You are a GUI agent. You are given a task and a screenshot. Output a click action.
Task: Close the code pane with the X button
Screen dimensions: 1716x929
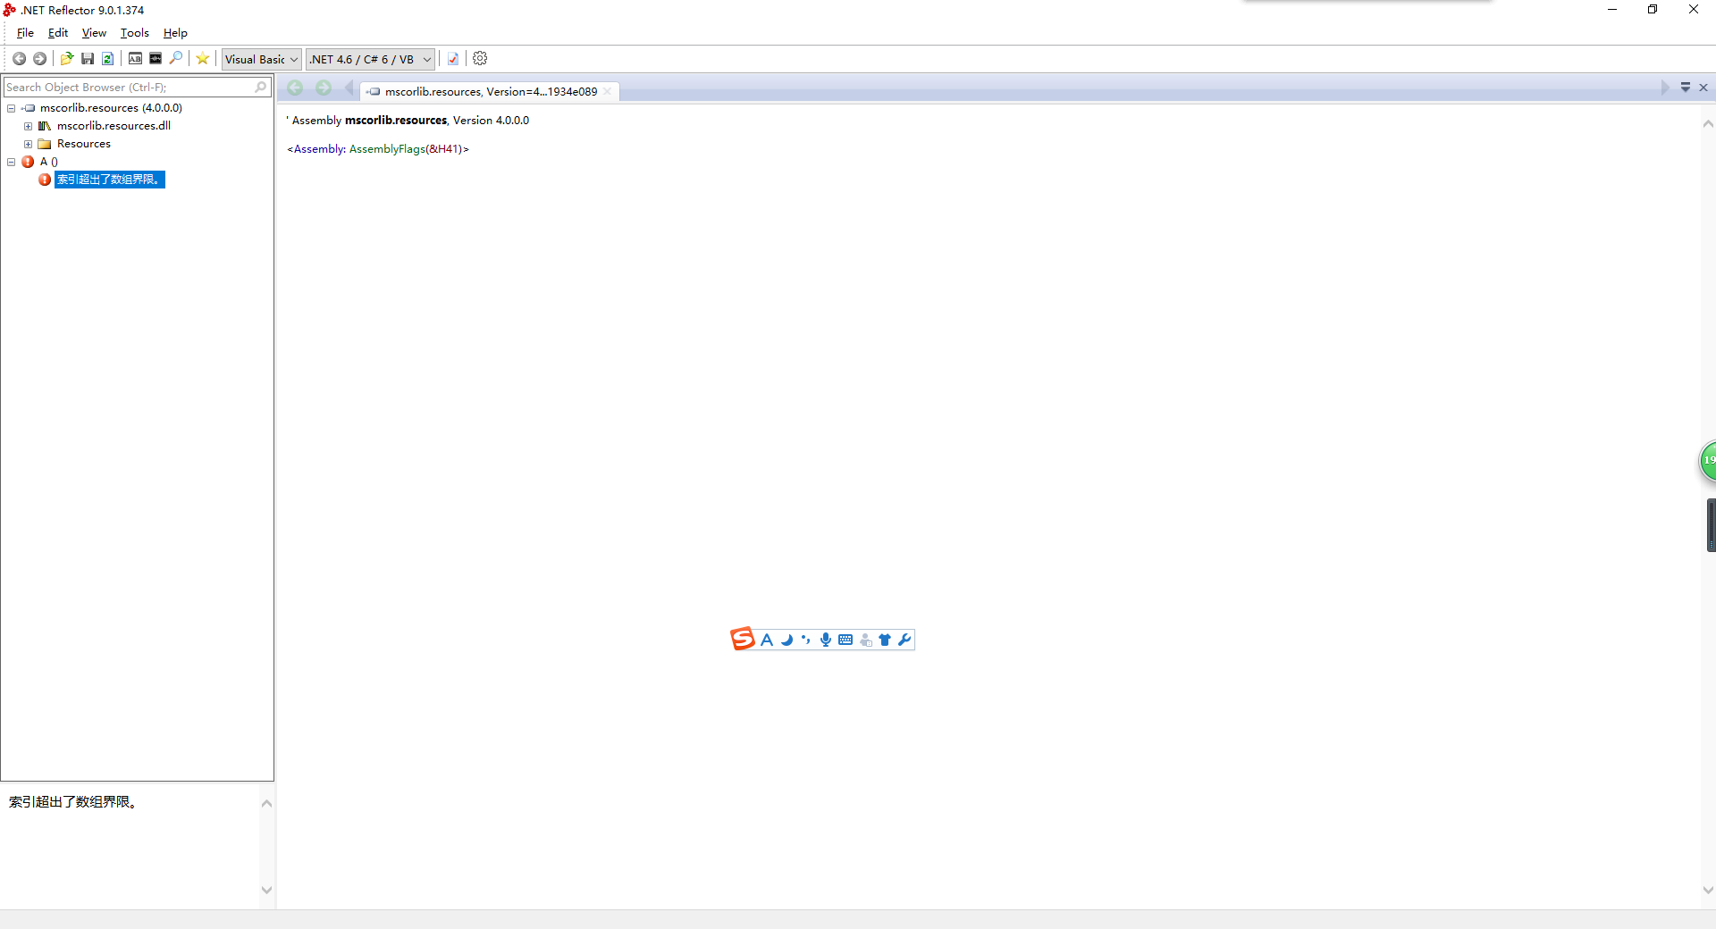click(x=1703, y=88)
